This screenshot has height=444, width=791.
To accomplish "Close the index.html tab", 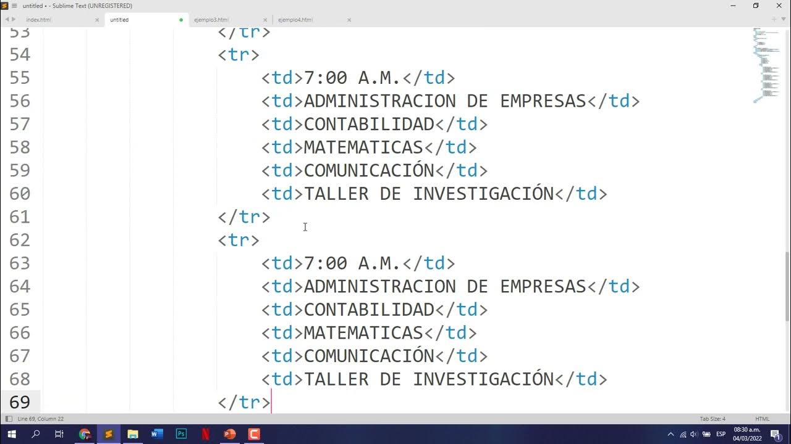I will coord(97,20).
